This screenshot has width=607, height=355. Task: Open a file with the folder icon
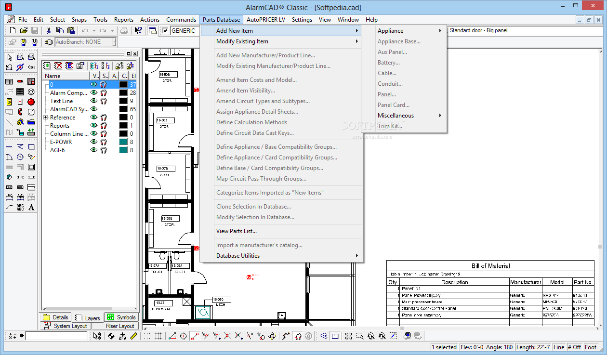pos(24,30)
